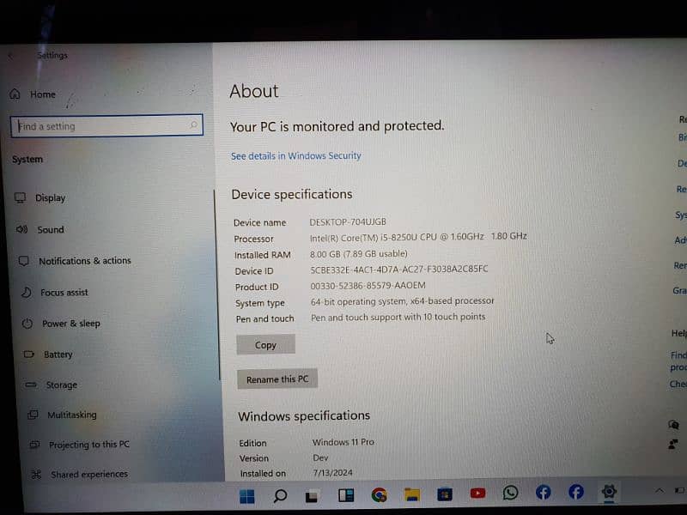Expand the system tray hidden icons chevron
This screenshot has width=687, height=515.
[x=659, y=490]
